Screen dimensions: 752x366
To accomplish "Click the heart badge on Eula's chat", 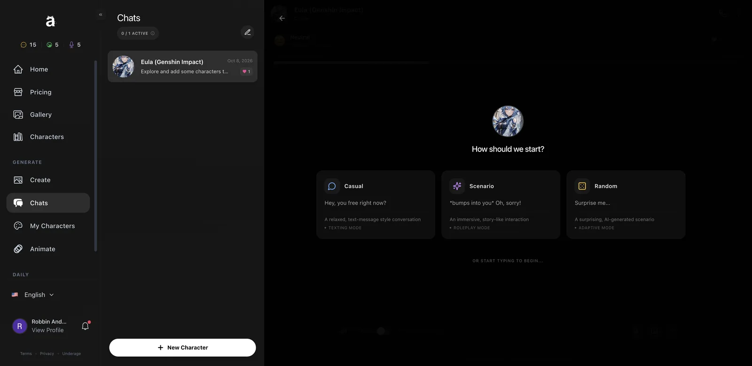I will click(246, 72).
